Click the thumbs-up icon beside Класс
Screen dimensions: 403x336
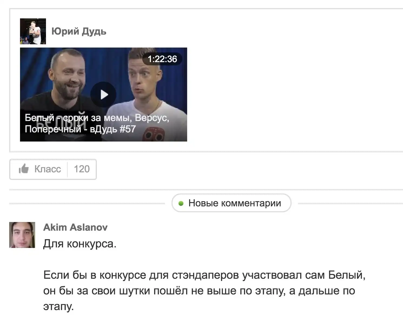pyautogui.click(x=24, y=169)
